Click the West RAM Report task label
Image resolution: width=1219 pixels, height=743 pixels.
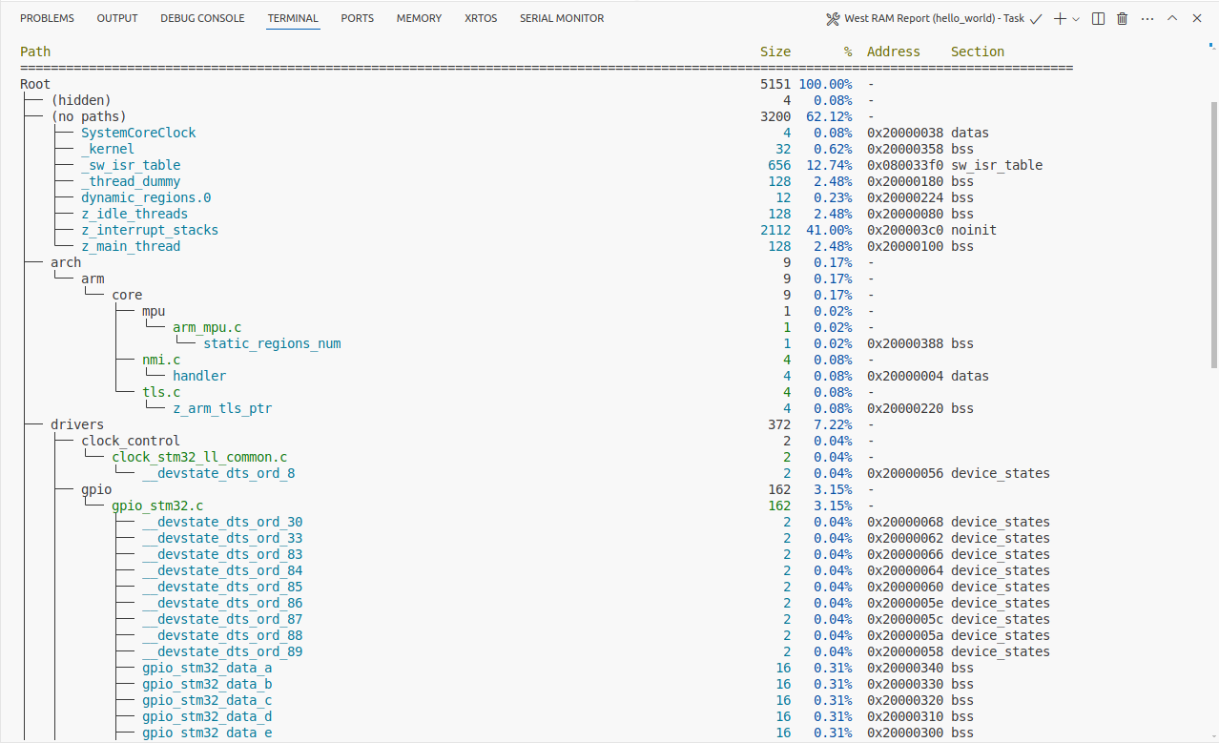click(934, 18)
